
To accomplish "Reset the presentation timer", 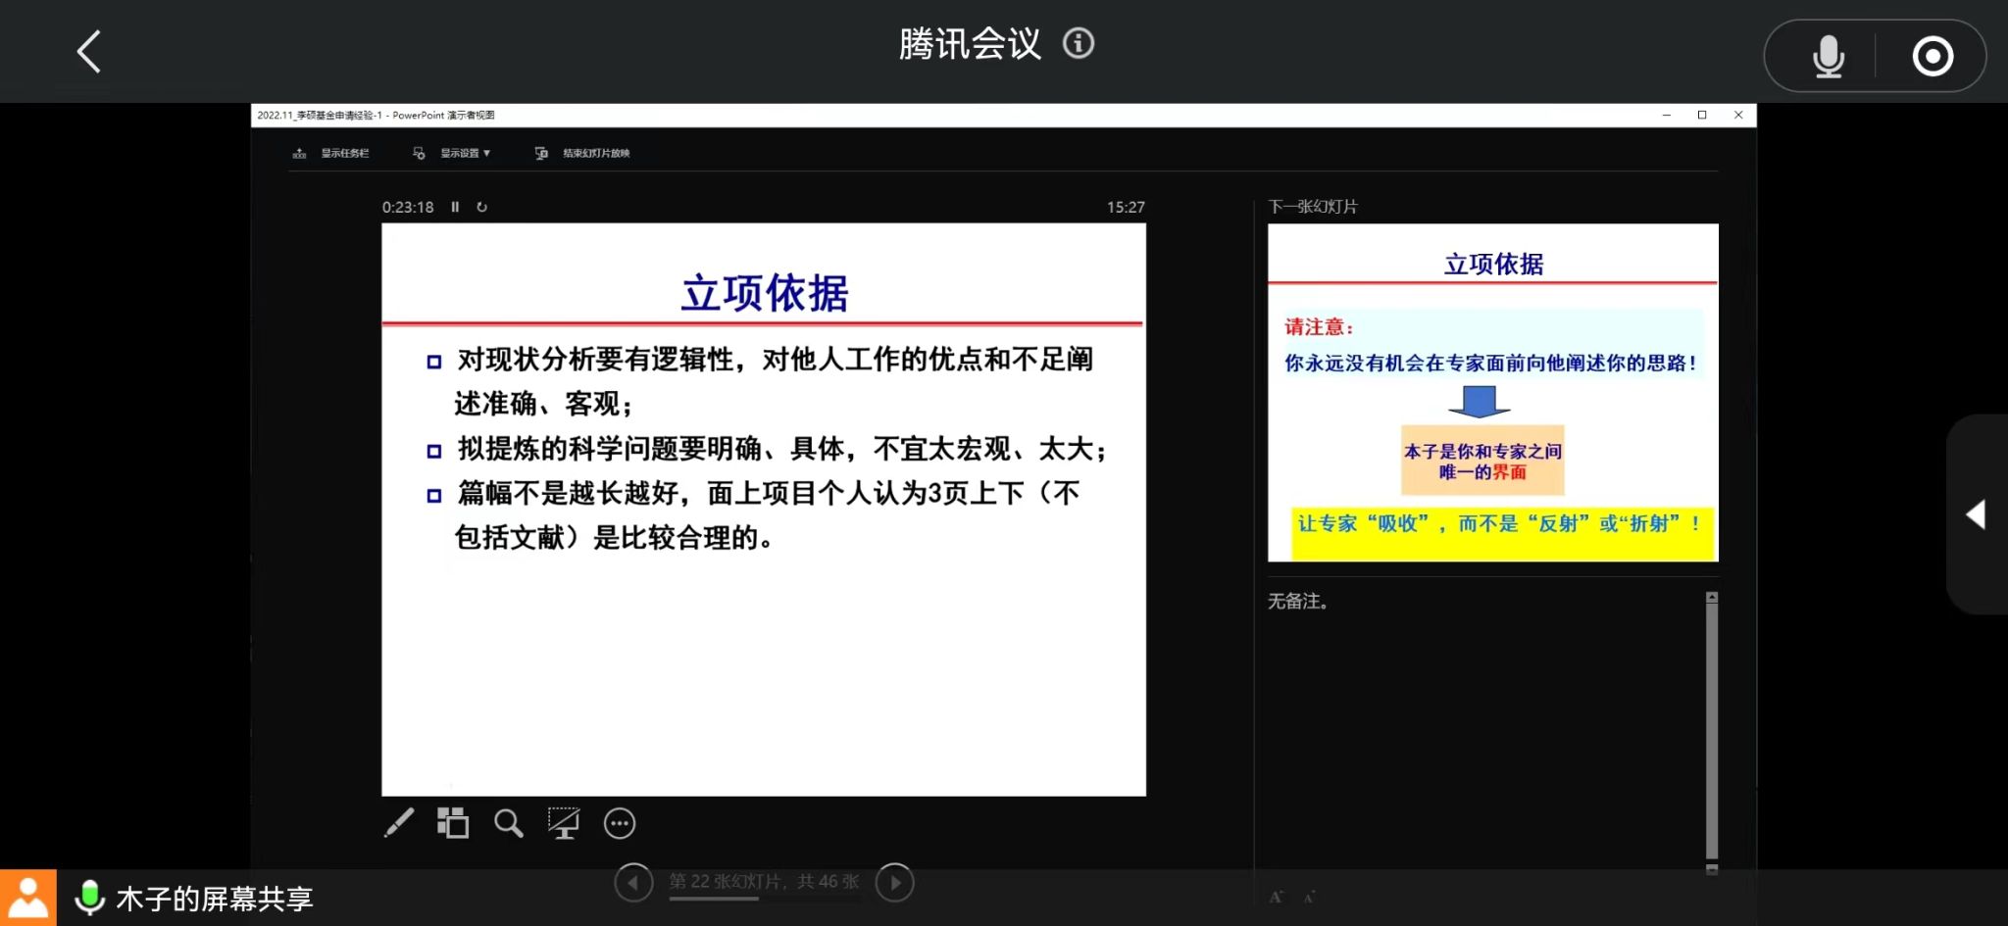I will [x=481, y=207].
